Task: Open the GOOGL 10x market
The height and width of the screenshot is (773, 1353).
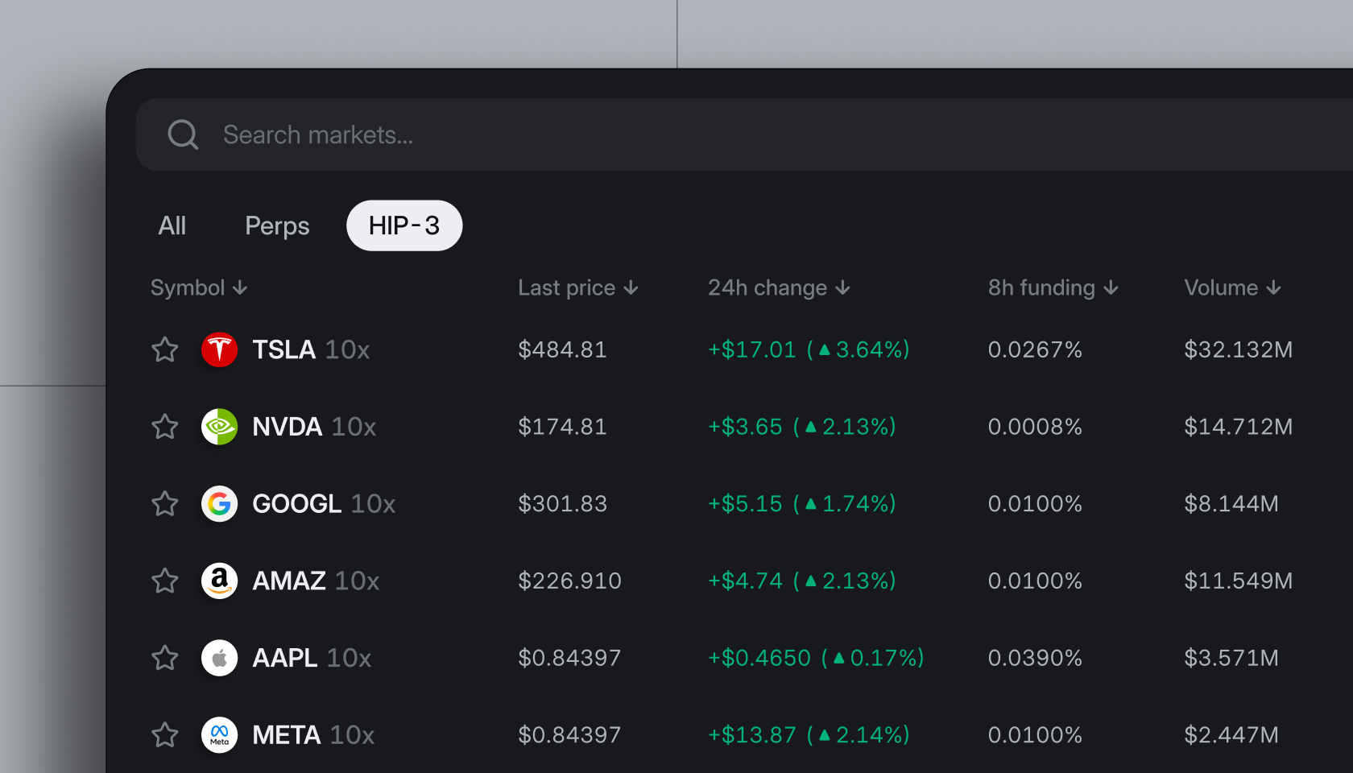Action: 324,504
